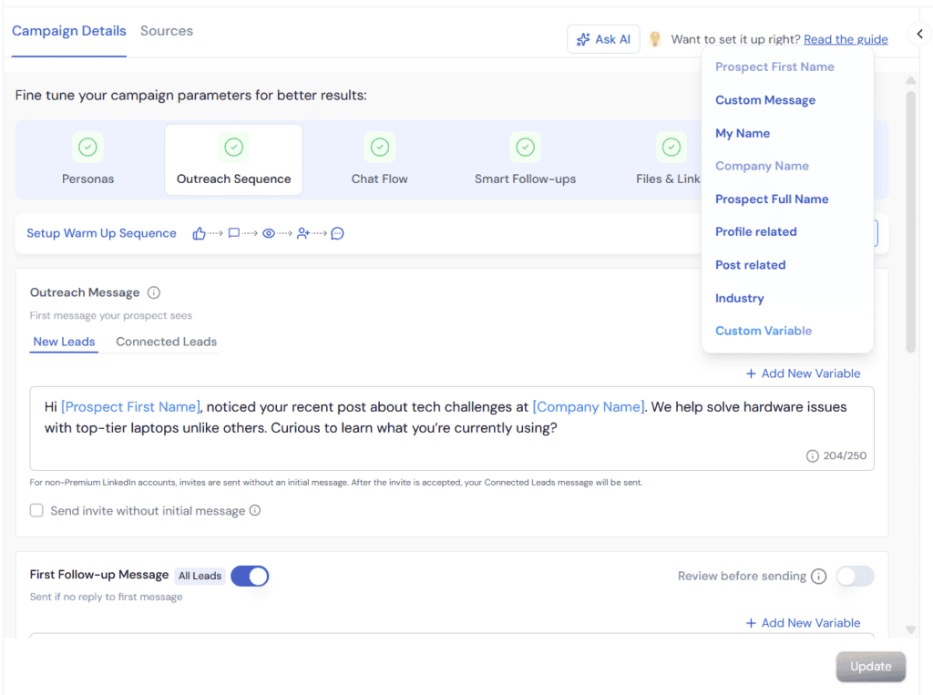Click the chat bubble message icon in warm up sequence
This screenshot has height=695, width=933.
337,233
